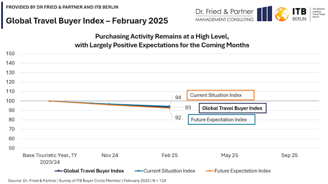Click the source citation text at bottom
This screenshot has height=184, width=328.
coord(87,180)
